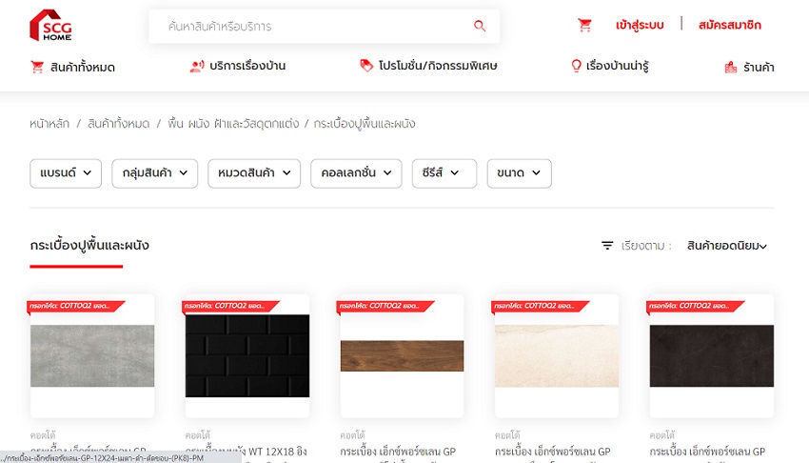Click the search magnifier icon
The image size is (809, 463).
(480, 27)
